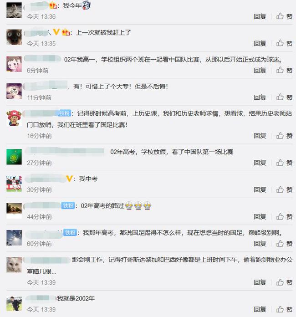The height and width of the screenshot is (317, 296).
Task: Open the white cat avatar profile
Action: (x=14, y=265)
